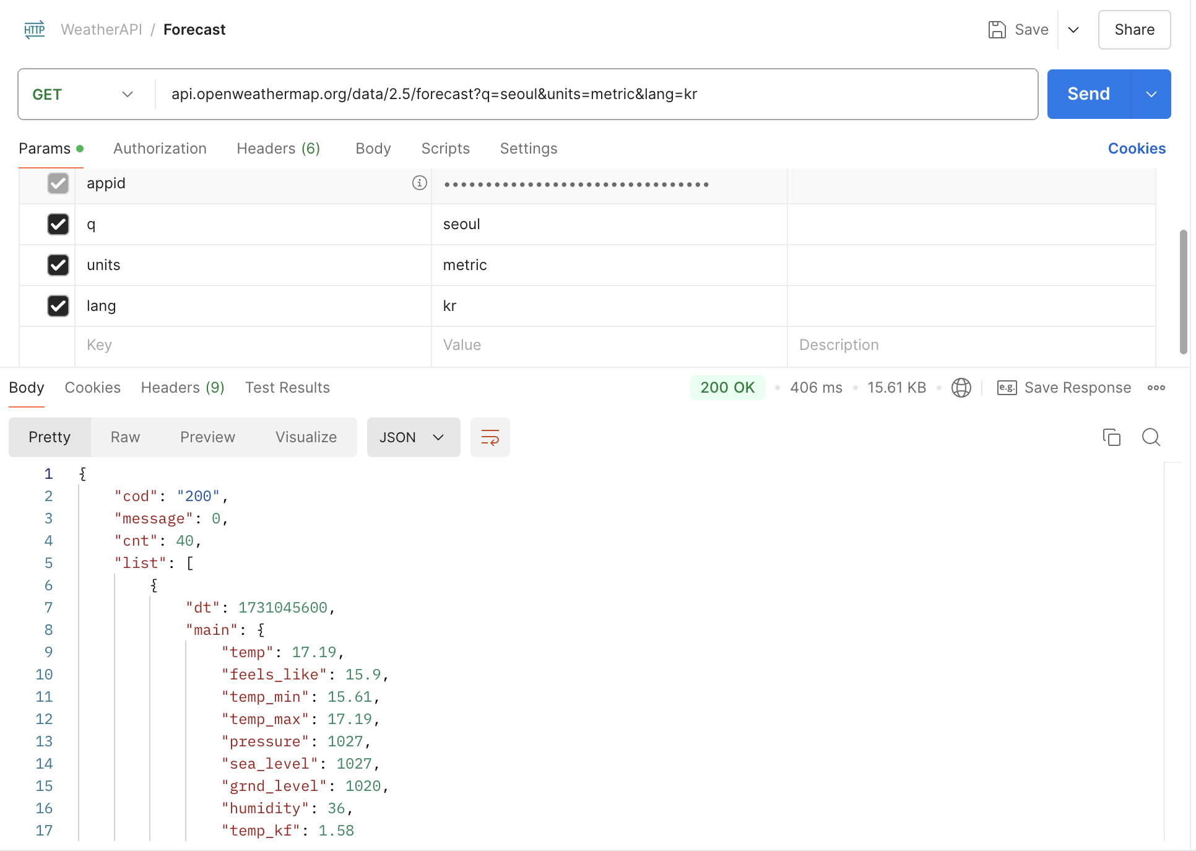Click the Save Response example icon
1196x851 pixels.
click(1007, 388)
